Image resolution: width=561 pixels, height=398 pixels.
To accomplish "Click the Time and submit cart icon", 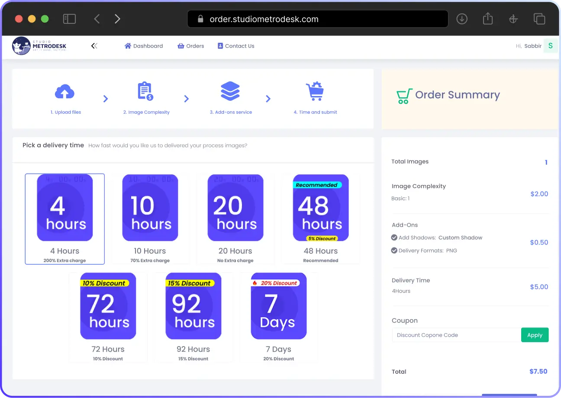I will click(x=315, y=91).
